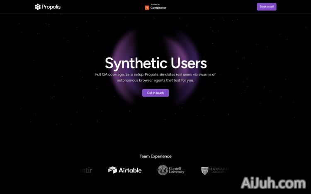Click the Propolis hexagon logo icon
The width and height of the screenshot is (311, 194).
38,7
